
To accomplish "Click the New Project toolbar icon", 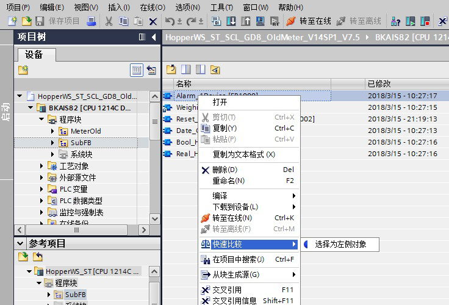I will (13, 21).
